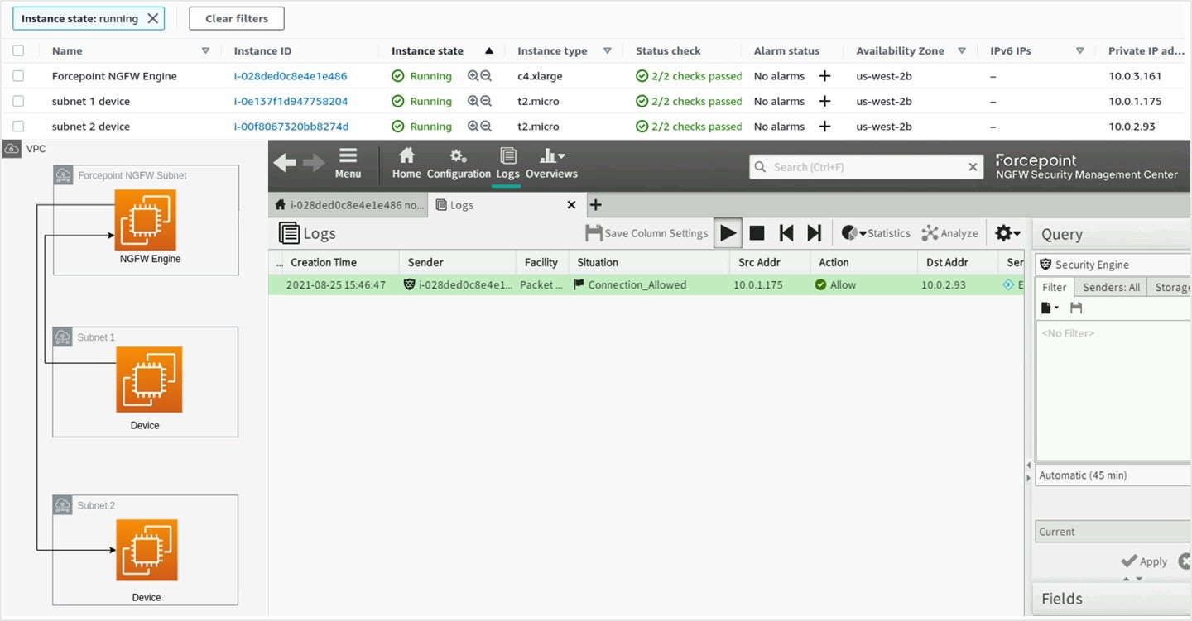Zoom out filter on subnet 2 device state

click(486, 127)
